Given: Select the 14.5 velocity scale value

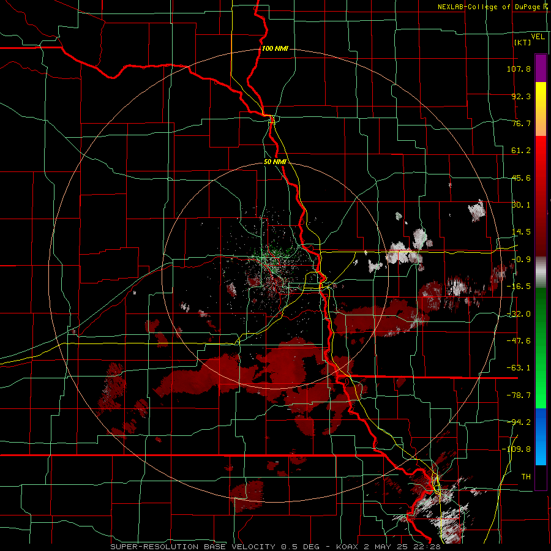Looking at the screenshot, I should (x=521, y=232).
